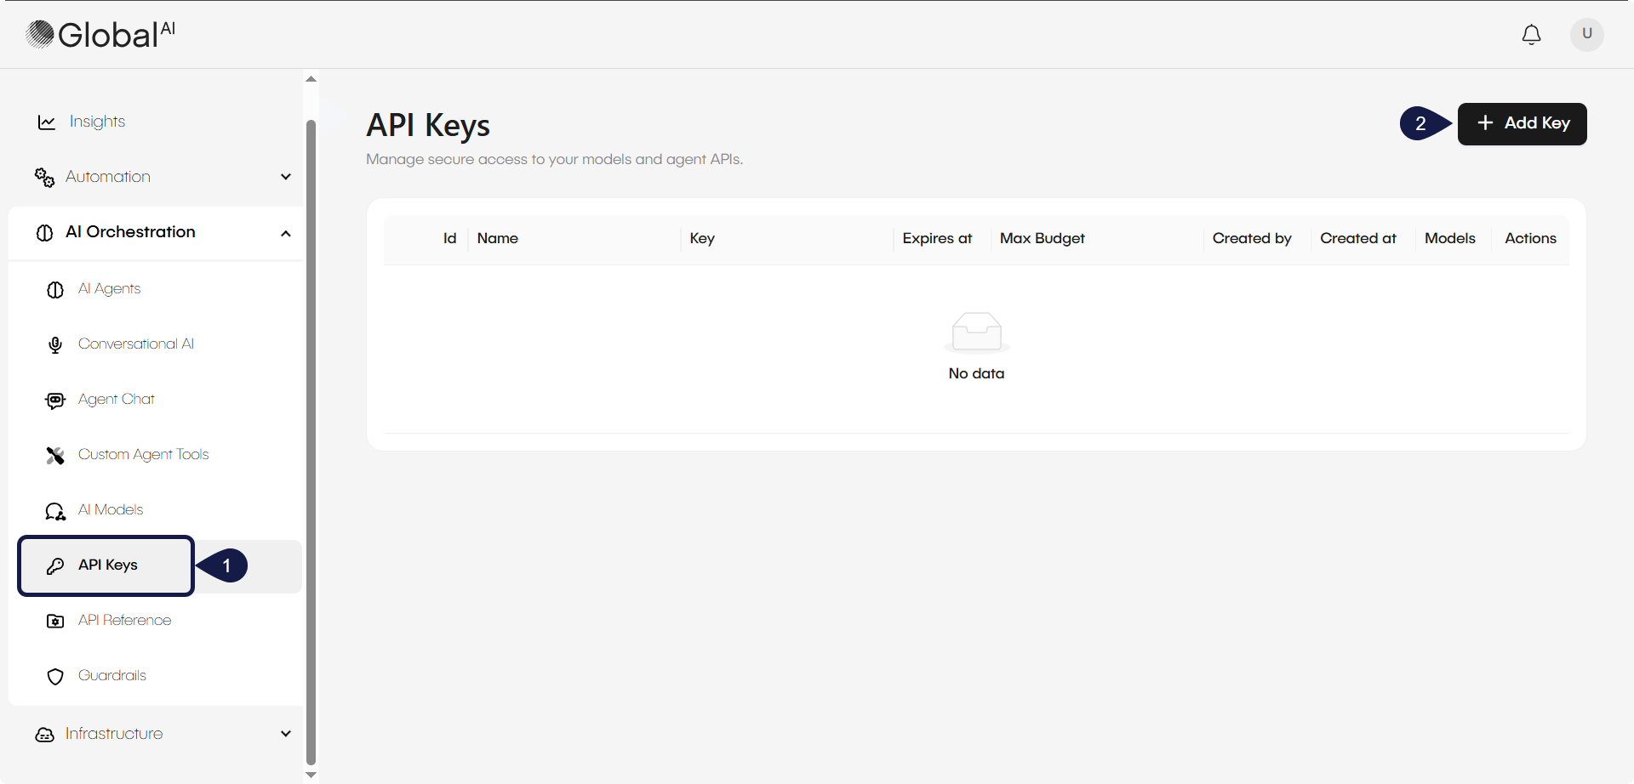Open the Custom Agent Tools wrench icon
1634x784 pixels.
55,455
